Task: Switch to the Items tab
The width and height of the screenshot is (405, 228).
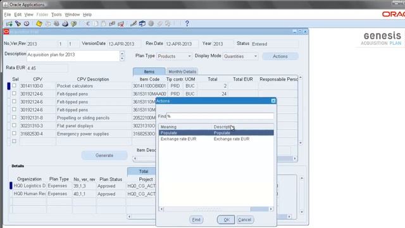Action: coord(149,72)
